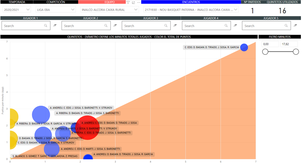
Task: Select the blue bubble for A. ANDREU, C. EDO, J. SOSA, S. BARONETTI, V. STRUKOV
Action: coord(41,115)
